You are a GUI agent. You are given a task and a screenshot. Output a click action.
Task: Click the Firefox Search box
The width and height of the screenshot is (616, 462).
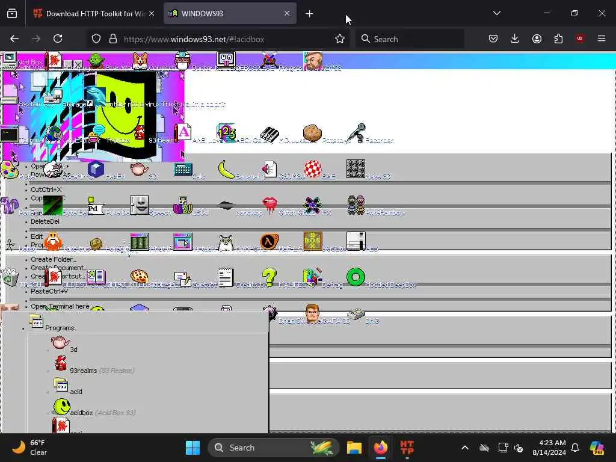pyautogui.click(x=410, y=39)
